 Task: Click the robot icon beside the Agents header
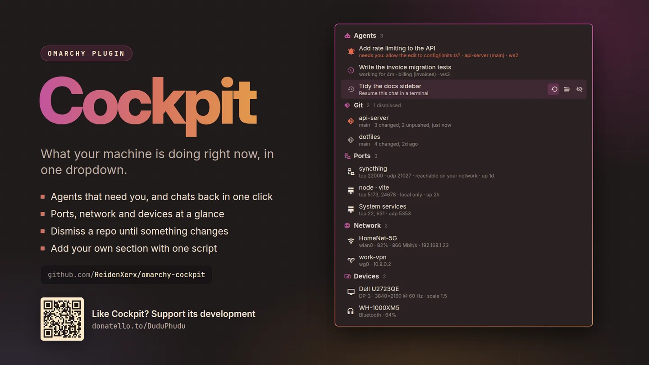347,36
